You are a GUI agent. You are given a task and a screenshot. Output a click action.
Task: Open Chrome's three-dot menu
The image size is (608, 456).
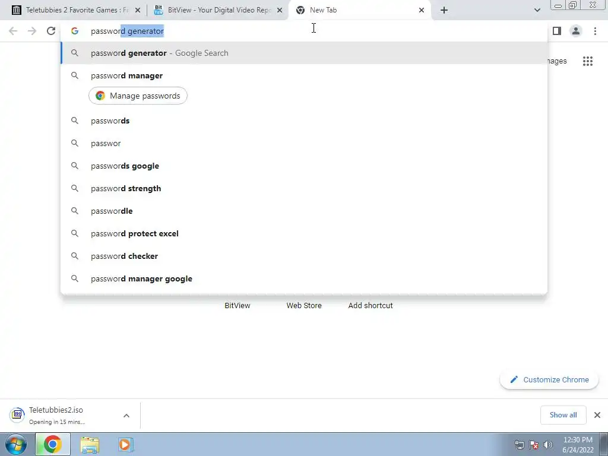point(595,31)
